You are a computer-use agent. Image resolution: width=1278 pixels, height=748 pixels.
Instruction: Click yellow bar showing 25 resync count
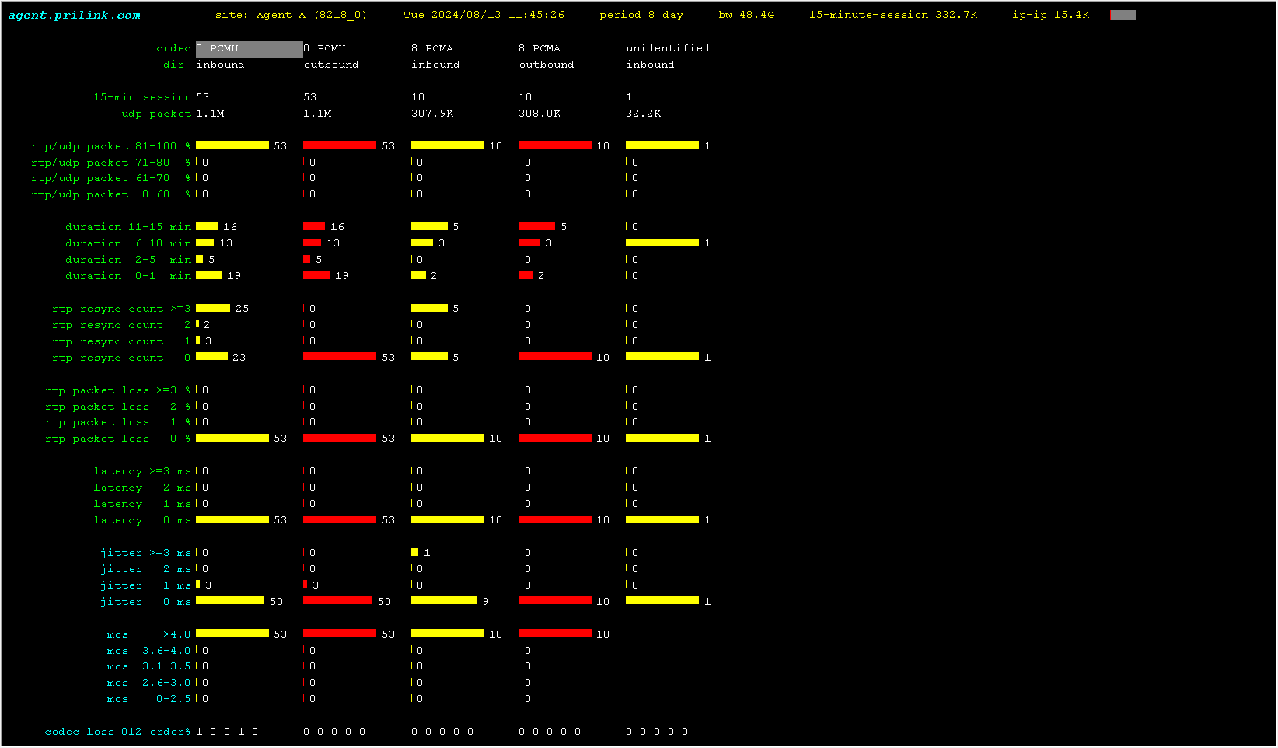tap(213, 309)
